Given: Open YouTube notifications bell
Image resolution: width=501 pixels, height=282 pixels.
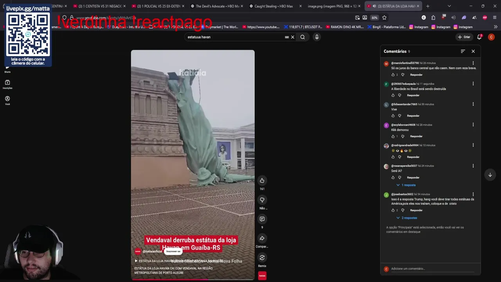Looking at the screenshot, I should click(x=479, y=37).
